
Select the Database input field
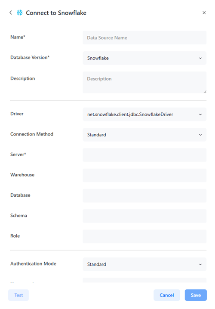coord(144,195)
